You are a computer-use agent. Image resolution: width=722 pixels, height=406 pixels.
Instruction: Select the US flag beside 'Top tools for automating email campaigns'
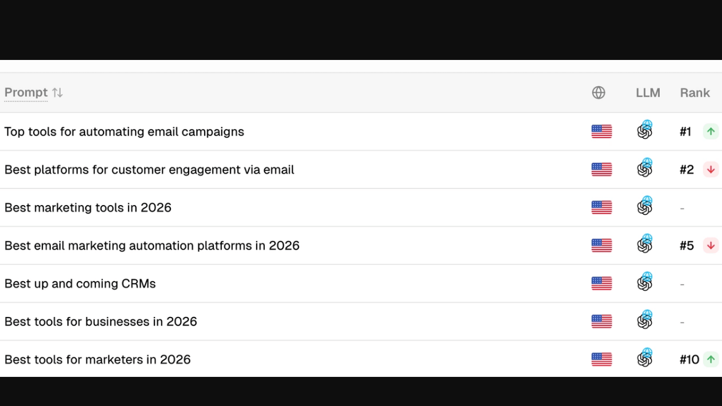coord(601,131)
